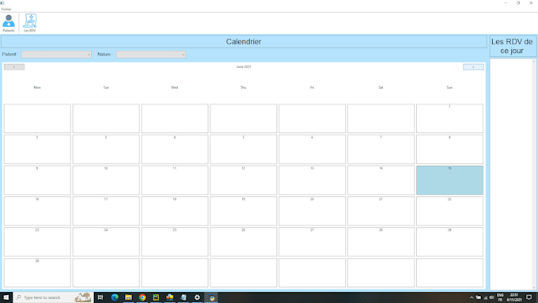Click Les RDV de ce jour header

(x=513, y=46)
